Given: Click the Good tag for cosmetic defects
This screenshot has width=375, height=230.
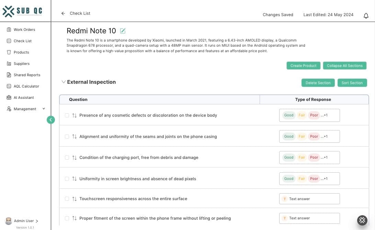Looking at the screenshot, I should 289,115.
